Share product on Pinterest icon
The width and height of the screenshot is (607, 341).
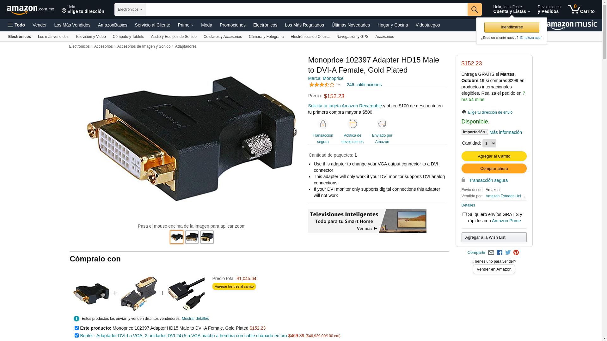pyautogui.click(x=516, y=253)
